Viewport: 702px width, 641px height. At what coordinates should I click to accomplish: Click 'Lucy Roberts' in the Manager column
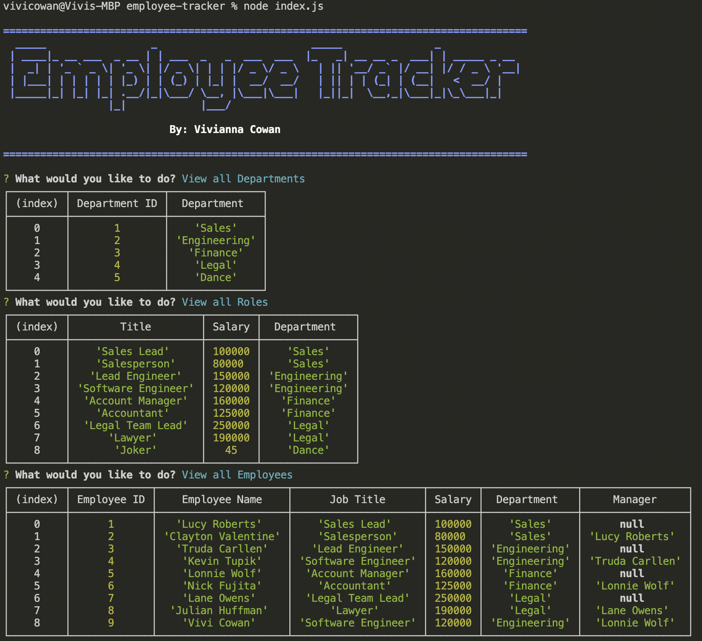[632, 537]
